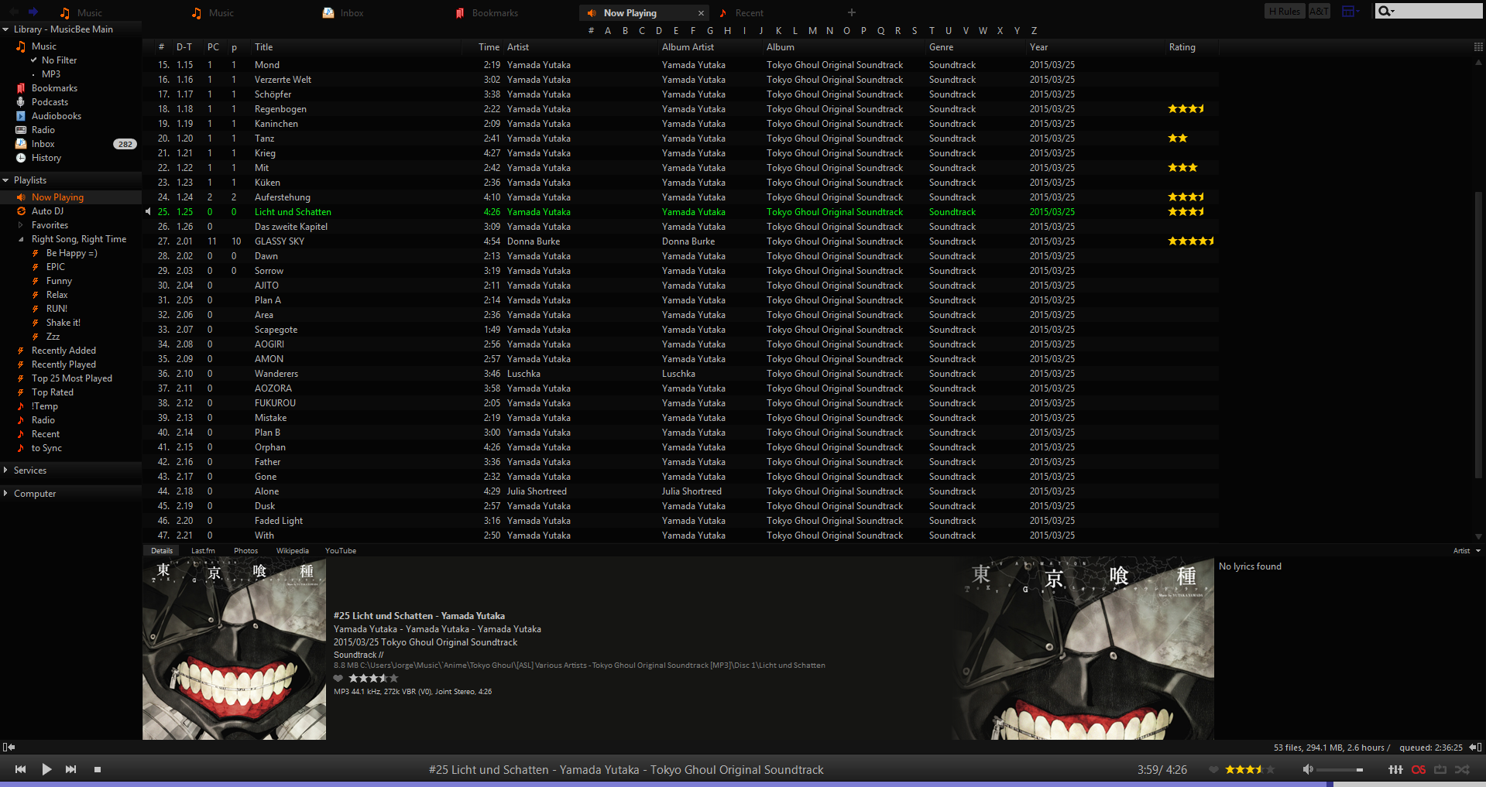Open the search options magnifier dropdown
The height and width of the screenshot is (787, 1486).
(x=1386, y=11)
